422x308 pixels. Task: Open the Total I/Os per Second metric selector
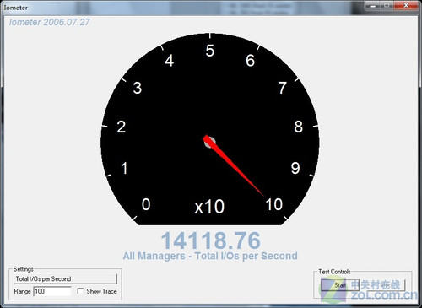coord(65,278)
